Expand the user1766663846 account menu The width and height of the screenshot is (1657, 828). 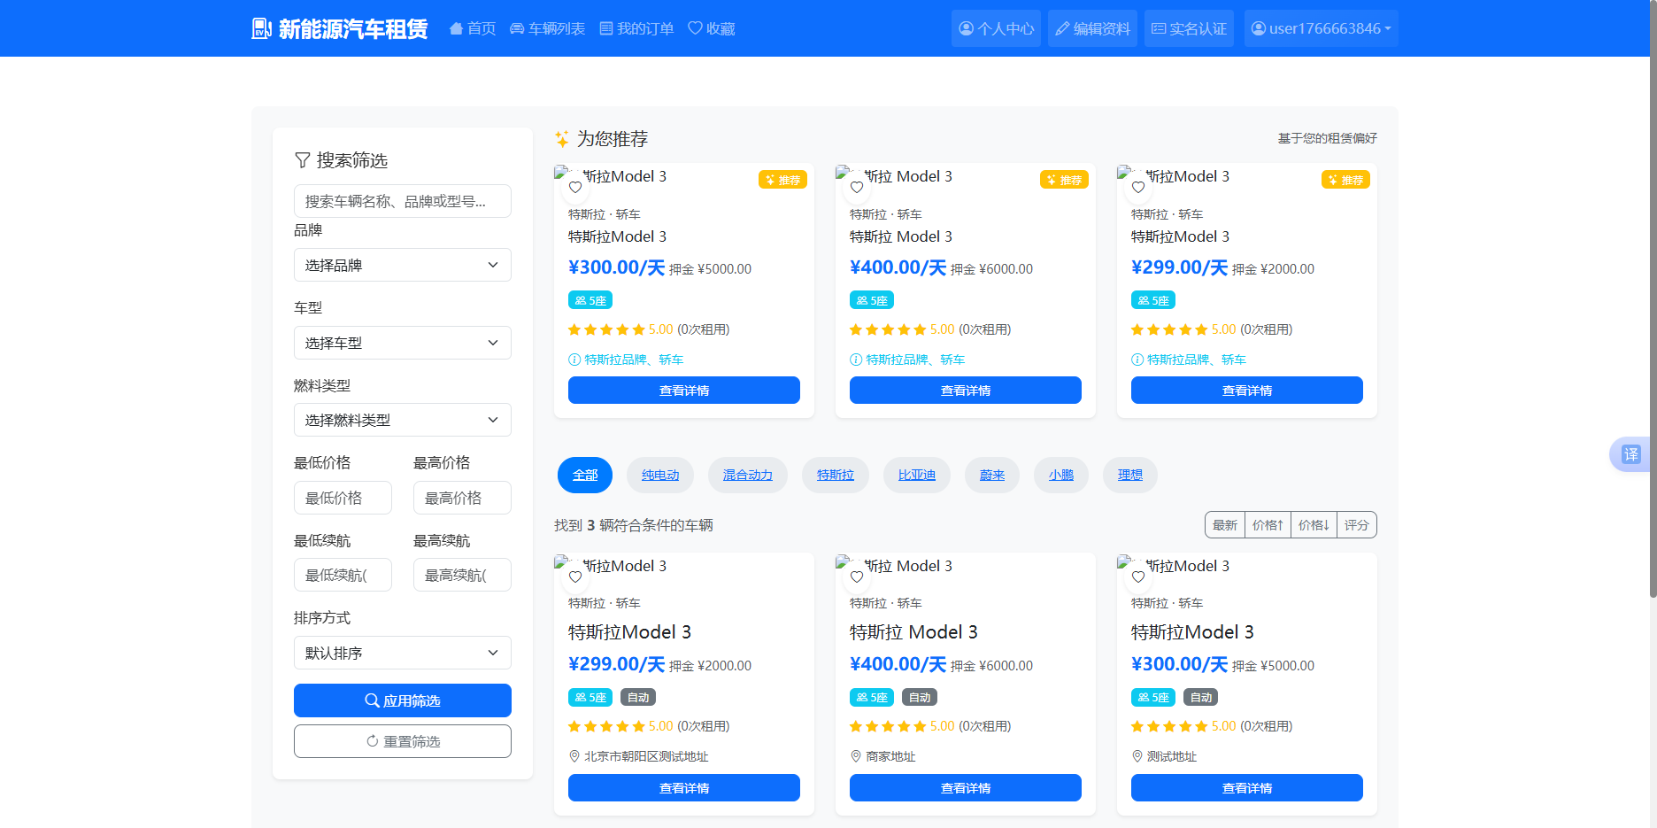point(1321,28)
